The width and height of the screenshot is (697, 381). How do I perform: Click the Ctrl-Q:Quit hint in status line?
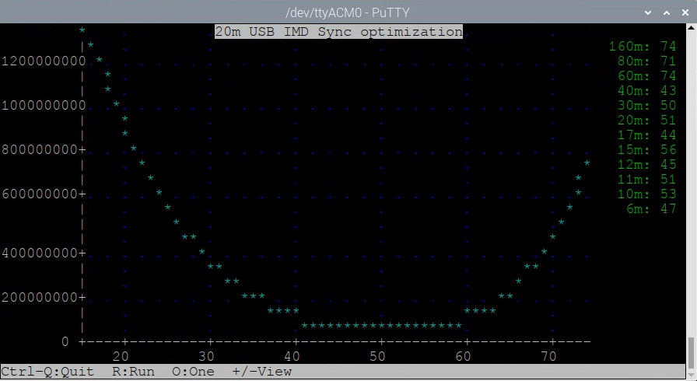pos(47,372)
